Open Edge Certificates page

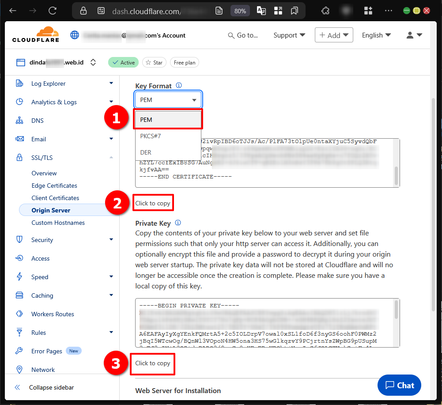point(54,185)
